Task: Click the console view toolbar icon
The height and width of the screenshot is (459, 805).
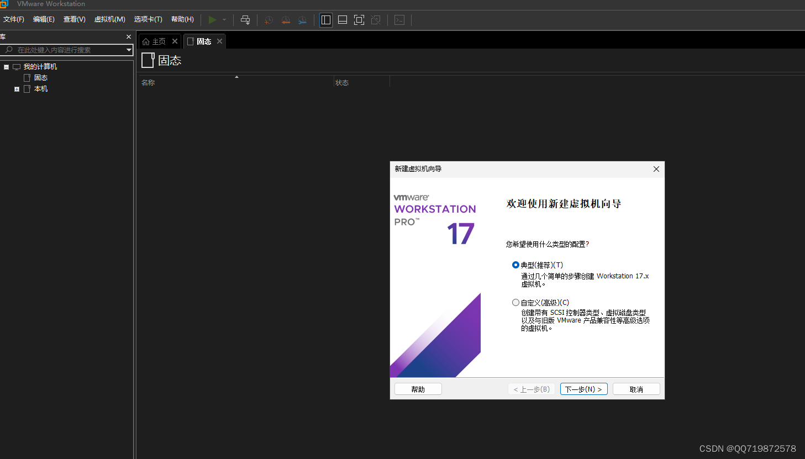Action: pos(399,20)
